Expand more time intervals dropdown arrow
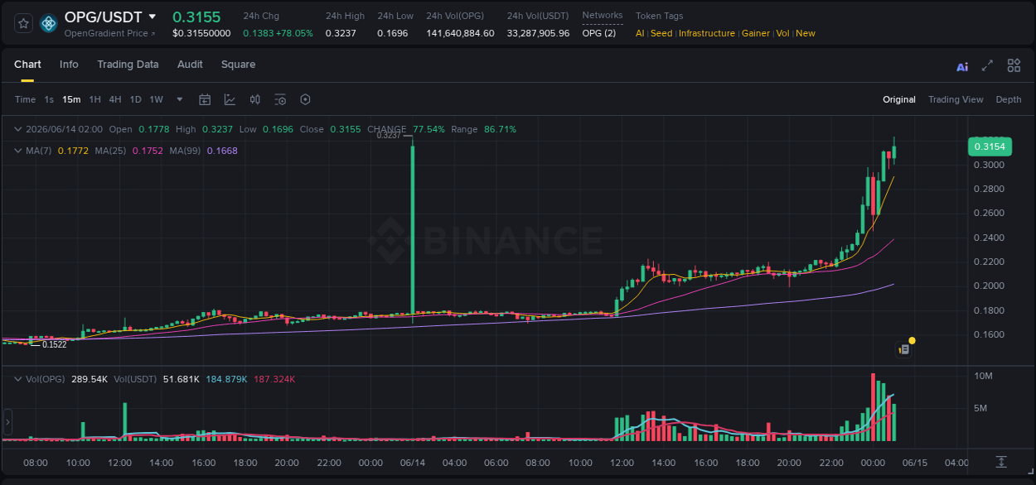1036x485 pixels. tap(180, 99)
